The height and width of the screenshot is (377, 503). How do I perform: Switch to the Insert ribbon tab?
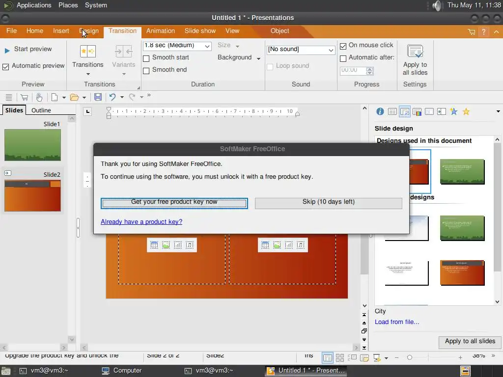[61, 31]
